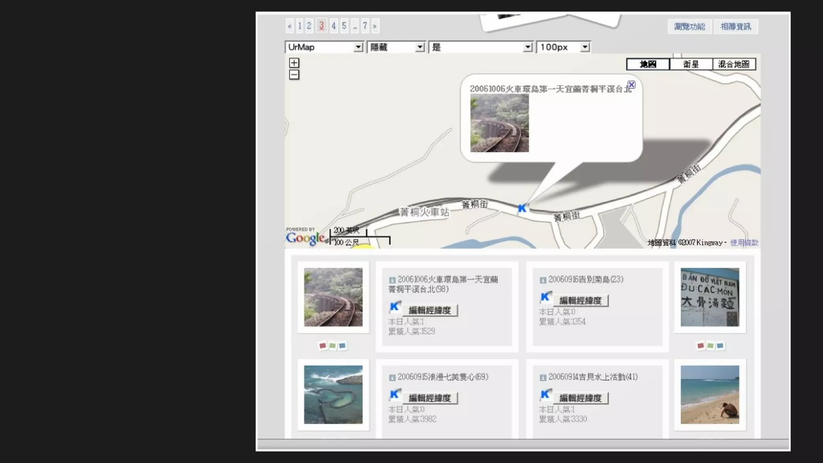Go to the next page with the » arrow
The width and height of the screenshot is (823, 463).
375,27
